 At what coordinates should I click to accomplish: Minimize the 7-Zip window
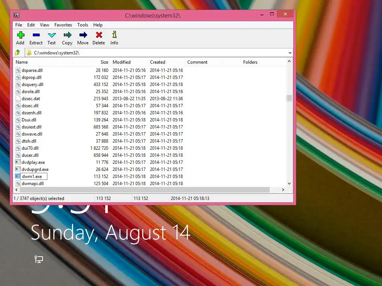pyautogui.click(x=262, y=15)
